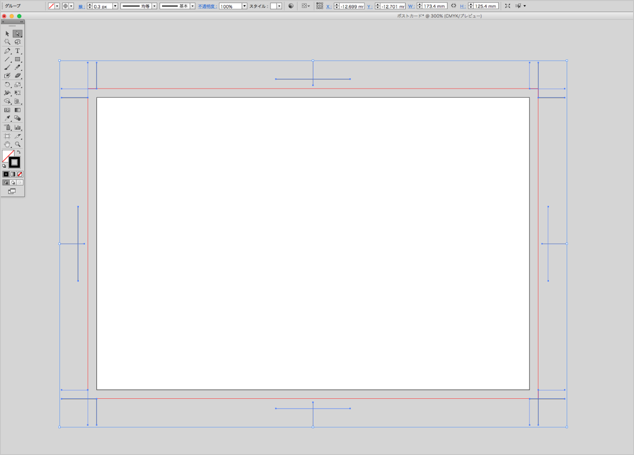Open the スタイル style dropdown

tap(279, 6)
